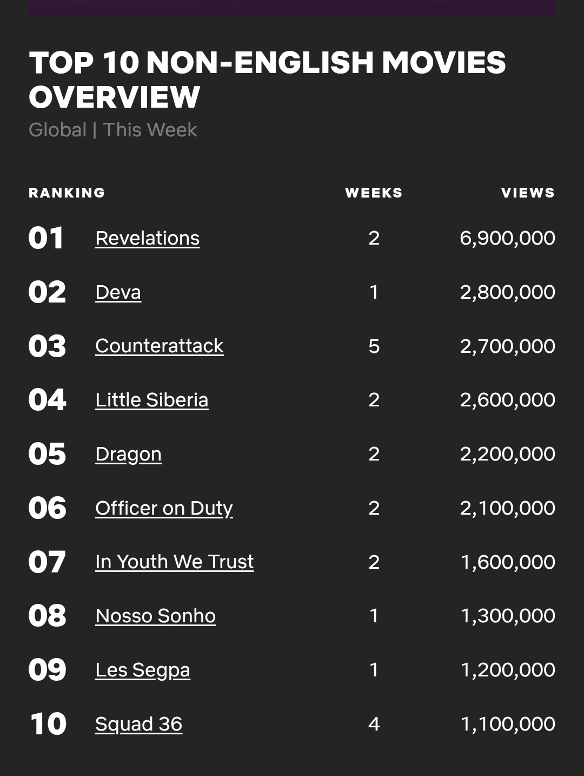
Task: Open the Dragon movie page
Action: (128, 454)
